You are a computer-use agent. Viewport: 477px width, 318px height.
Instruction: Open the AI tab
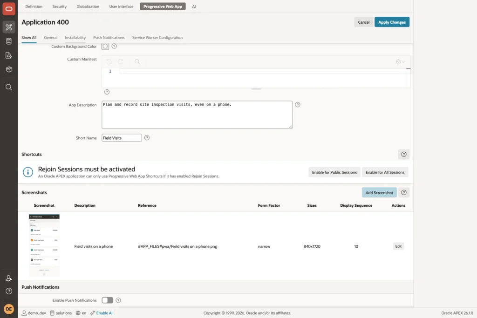tap(194, 7)
